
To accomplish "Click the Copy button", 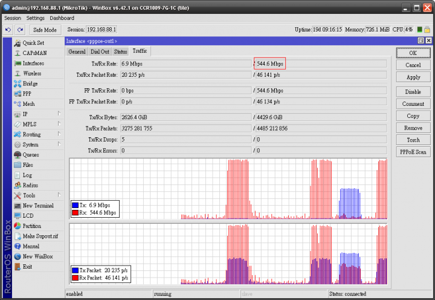I will [413, 116].
